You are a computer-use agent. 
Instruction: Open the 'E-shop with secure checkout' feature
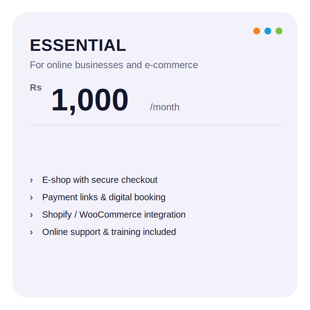tap(100, 180)
